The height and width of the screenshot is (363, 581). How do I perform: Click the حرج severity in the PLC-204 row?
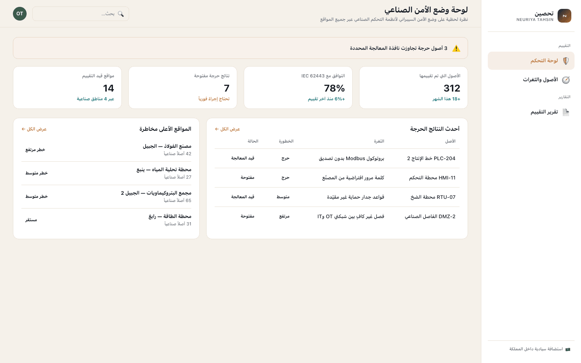click(x=285, y=159)
